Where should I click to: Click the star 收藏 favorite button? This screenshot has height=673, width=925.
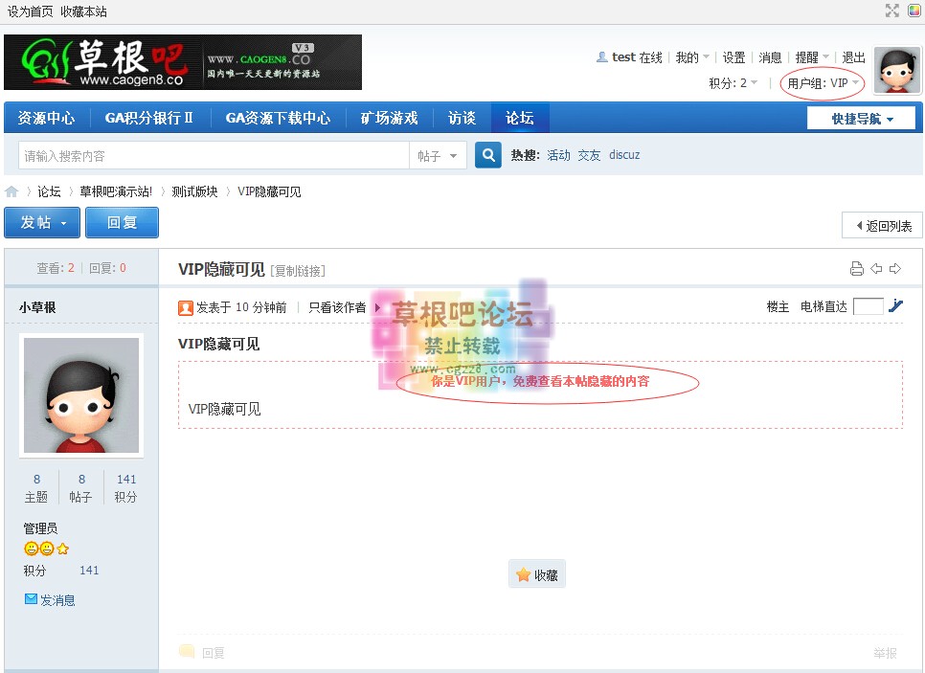(x=536, y=574)
